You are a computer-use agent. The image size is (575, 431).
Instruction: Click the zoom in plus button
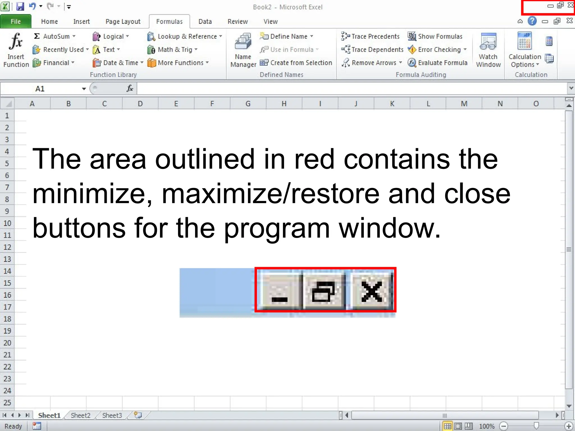click(569, 426)
